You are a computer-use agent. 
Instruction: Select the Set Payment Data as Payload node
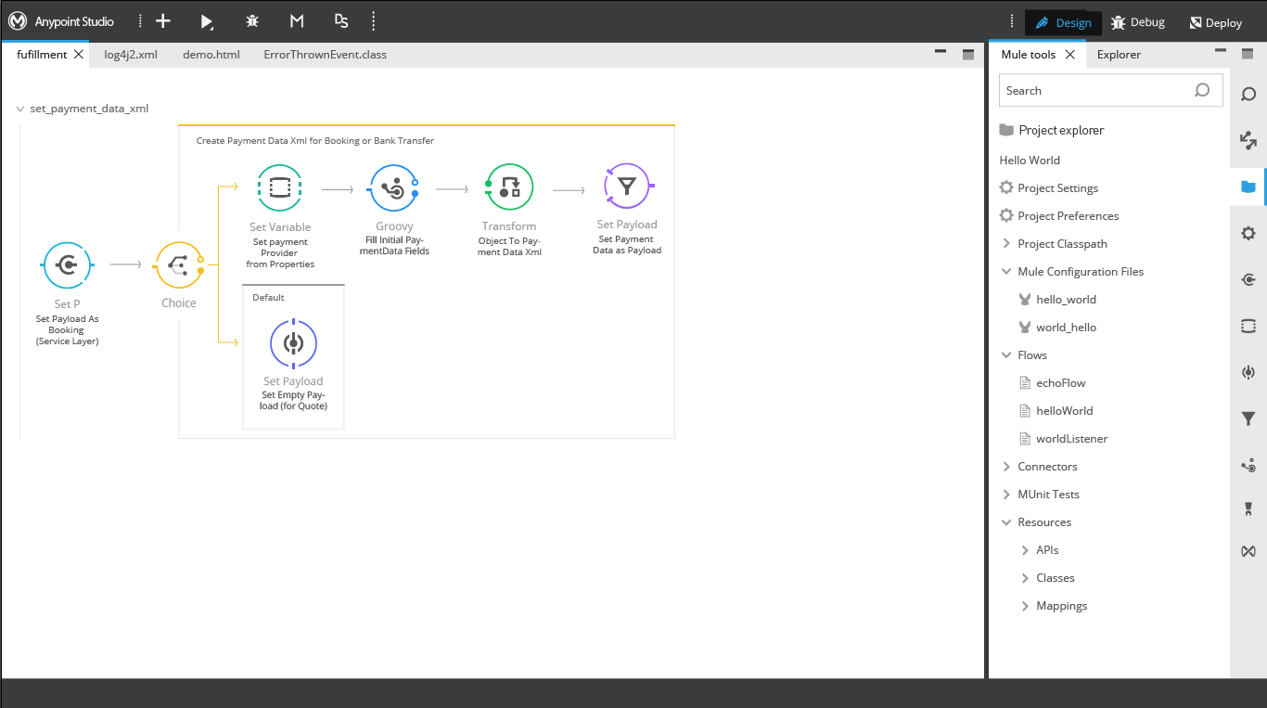pos(627,187)
